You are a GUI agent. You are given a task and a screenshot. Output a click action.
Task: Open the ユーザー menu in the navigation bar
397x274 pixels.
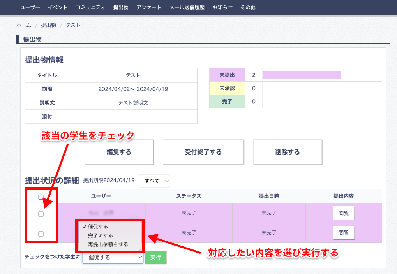pos(30,7)
